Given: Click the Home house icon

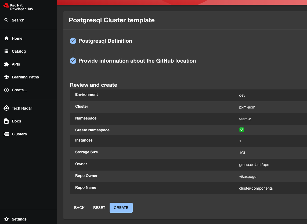Looking at the screenshot, I should point(6,38).
